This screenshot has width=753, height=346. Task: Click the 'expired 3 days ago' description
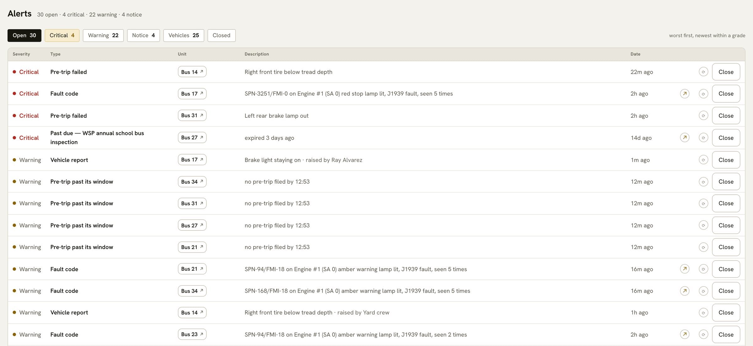(x=269, y=138)
